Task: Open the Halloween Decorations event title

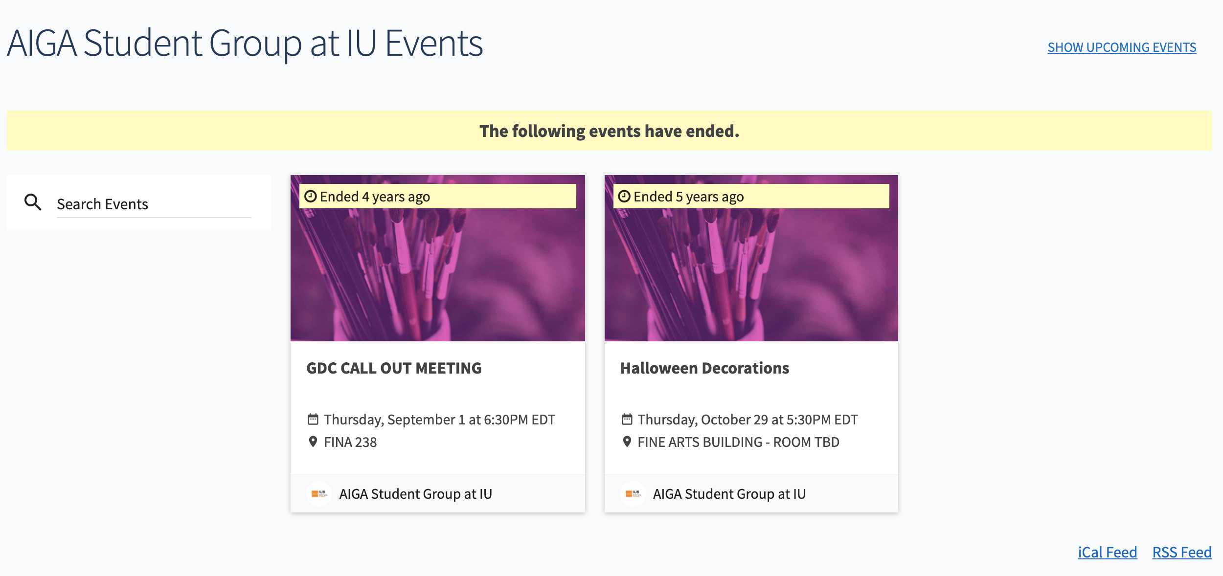Action: (x=704, y=368)
